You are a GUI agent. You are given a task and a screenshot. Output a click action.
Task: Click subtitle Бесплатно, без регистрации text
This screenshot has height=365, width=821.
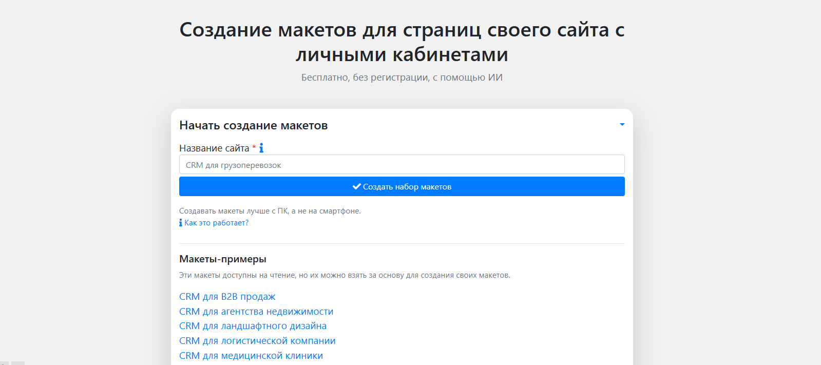pyautogui.click(x=402, y=78)
